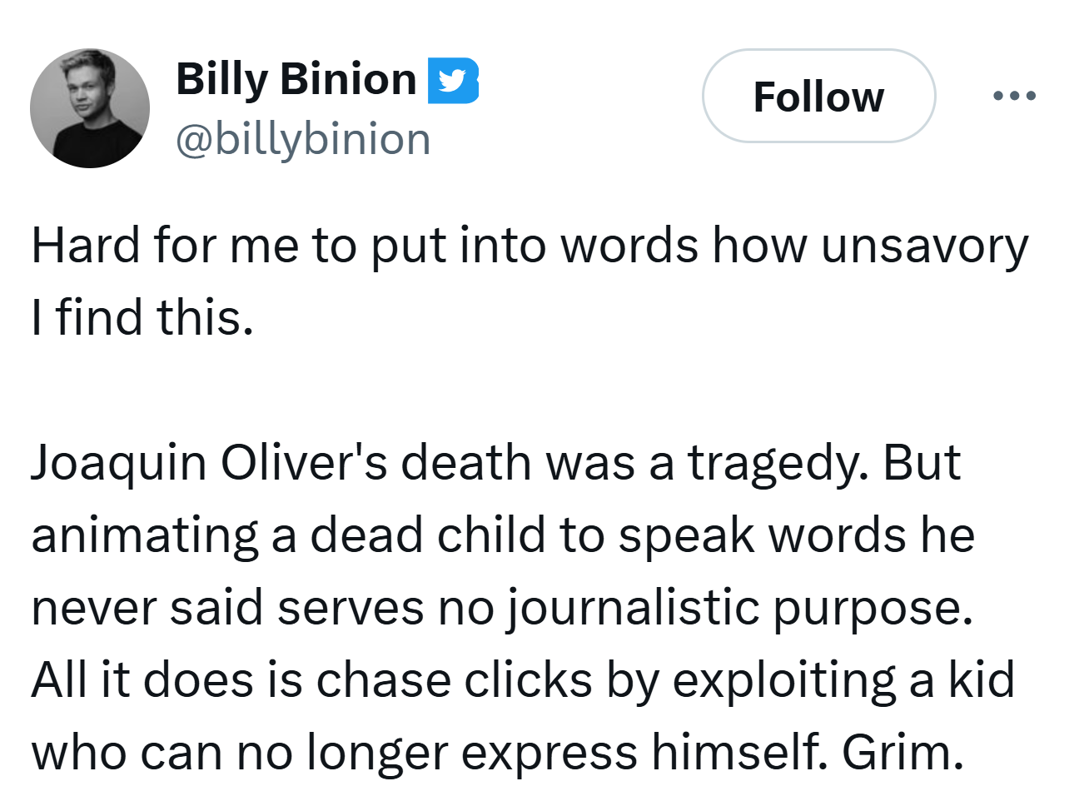Screen dimensions: 1084x806
Task: Click the phrase "journalistic purpose"
Action: 739,607
